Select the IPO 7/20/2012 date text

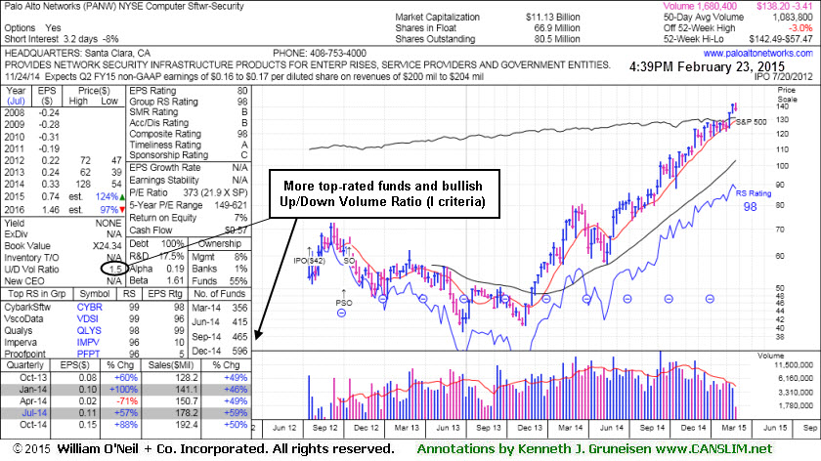(x=783, y=76)
